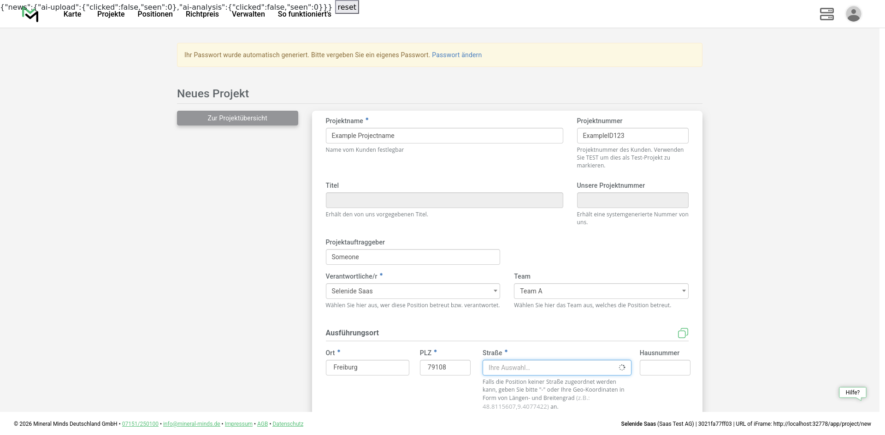
Task: Follow the Passwort ändern link
Action: coord(456,55)
